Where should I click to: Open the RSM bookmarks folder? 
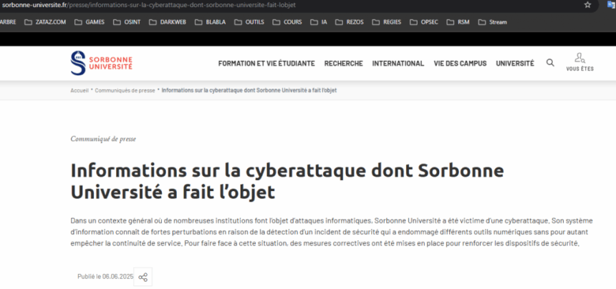[x=458, y=22]
